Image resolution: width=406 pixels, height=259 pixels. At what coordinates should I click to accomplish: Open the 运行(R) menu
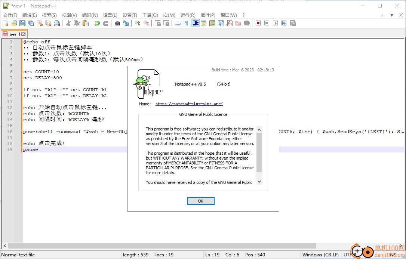[188, 15]
